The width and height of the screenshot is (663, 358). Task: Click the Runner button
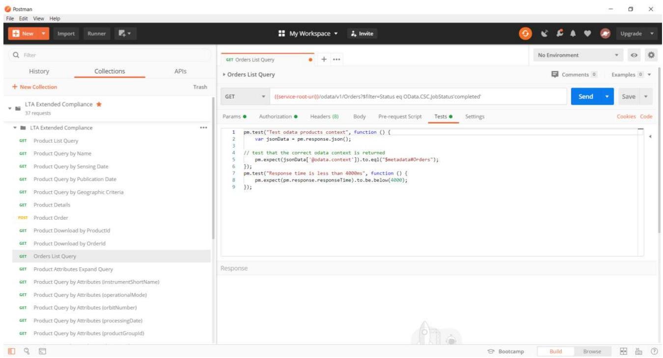pos(96,33)
